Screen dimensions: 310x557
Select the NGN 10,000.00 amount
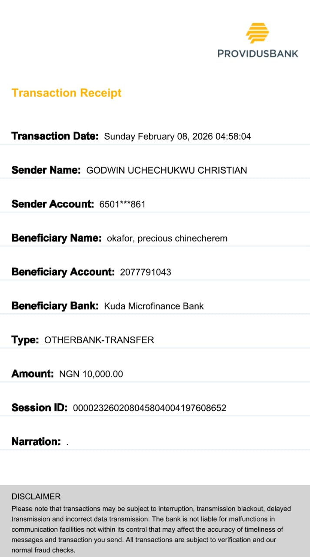click(91, 374)
